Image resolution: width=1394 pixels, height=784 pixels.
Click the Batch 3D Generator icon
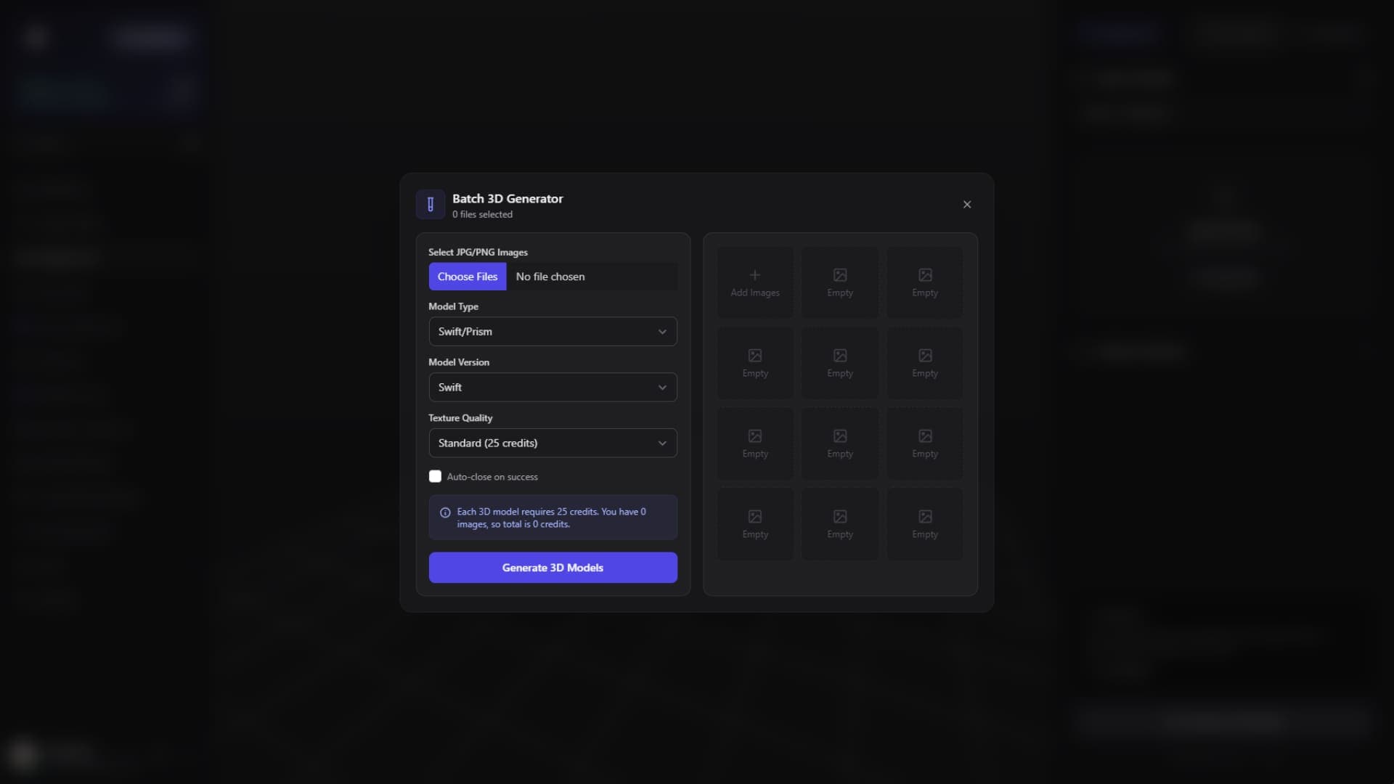(x=430, y=204)
